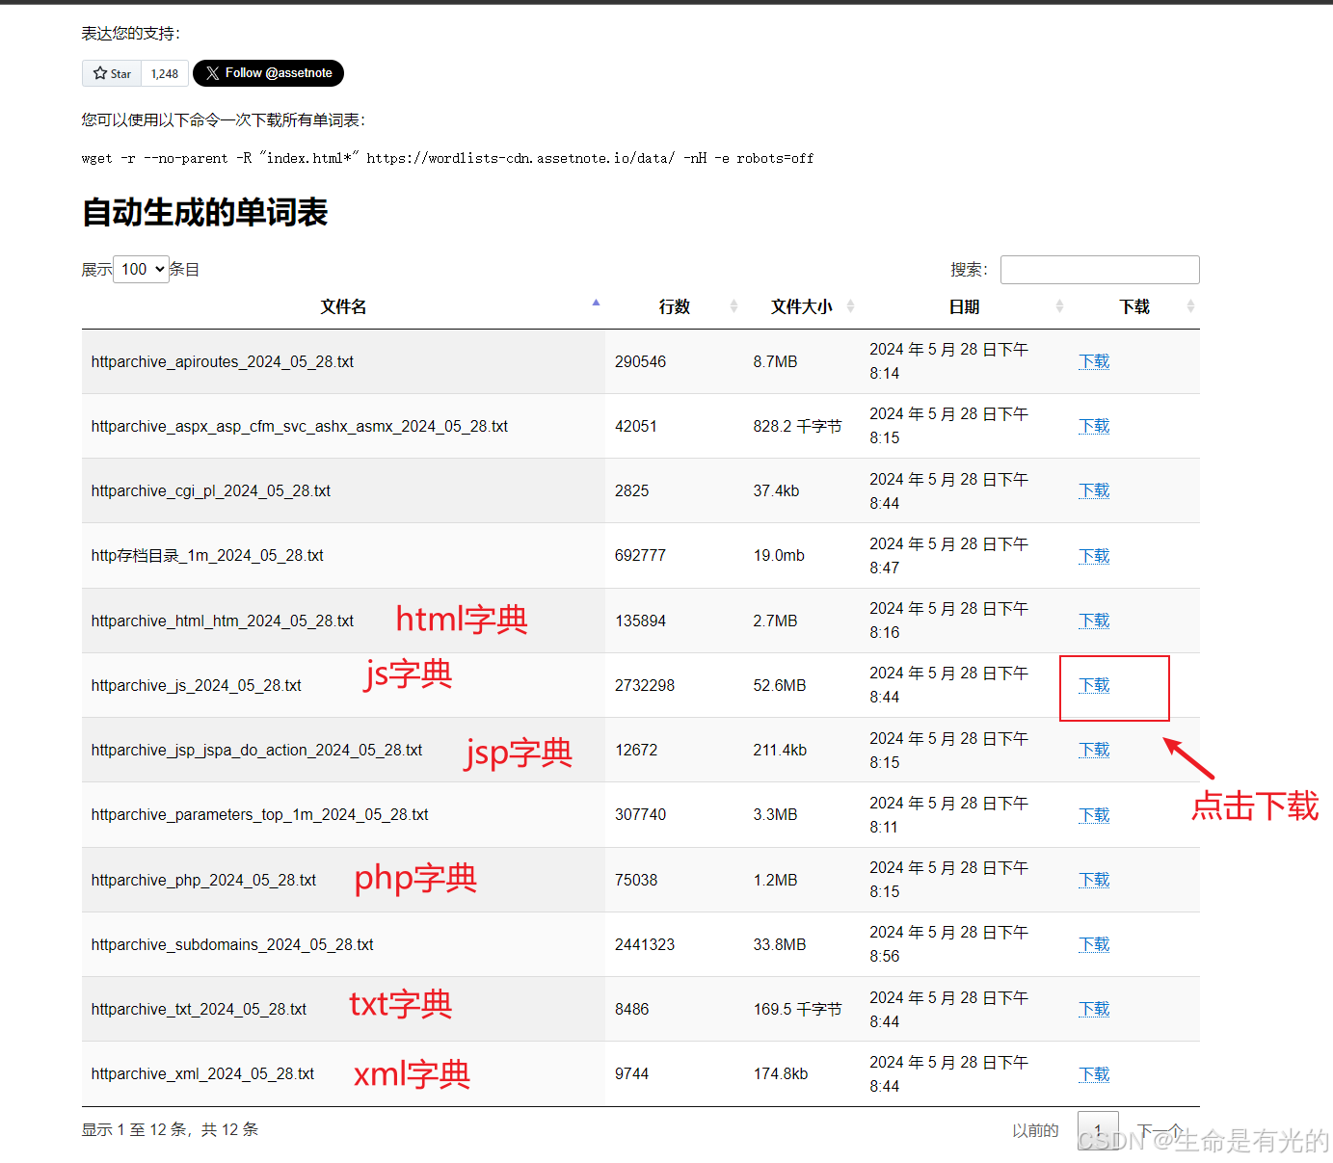Image resolution: width=1333 pixels, height=1163 pixels.
Task: Click the sort arrow next to 行数
Action: click(734, 305)
